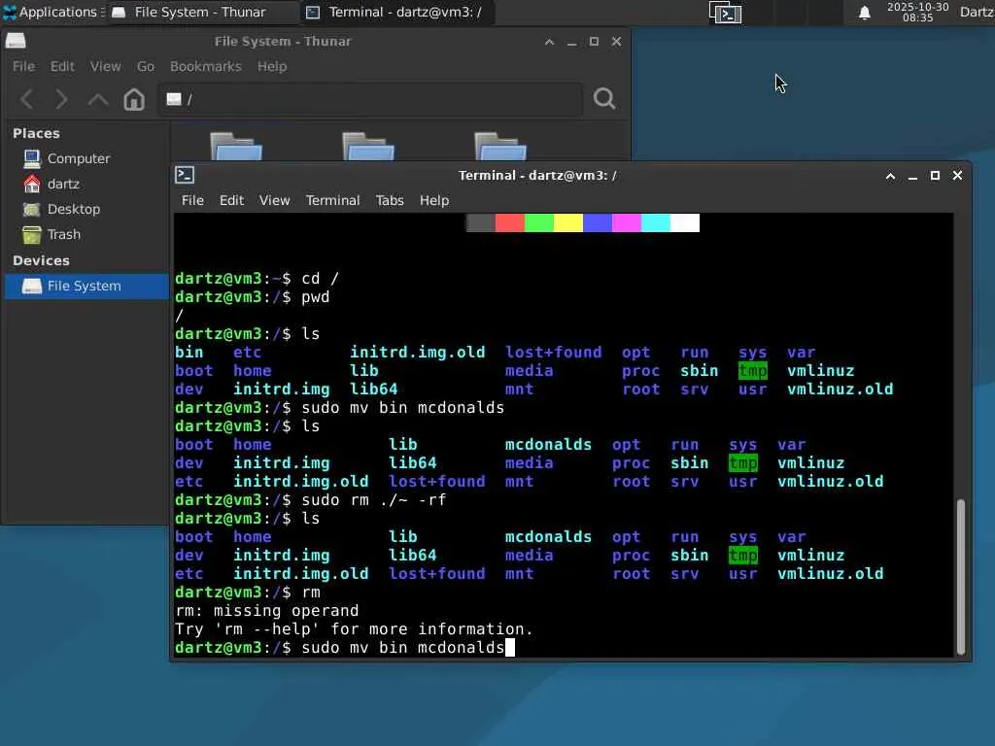Click the white color block in the terminal
The height and width of the screenshot is (746, 995).
(x=685, y=222)
